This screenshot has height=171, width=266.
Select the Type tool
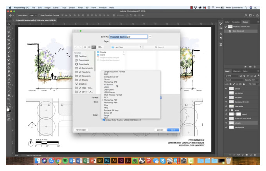(x=9, y=84)
